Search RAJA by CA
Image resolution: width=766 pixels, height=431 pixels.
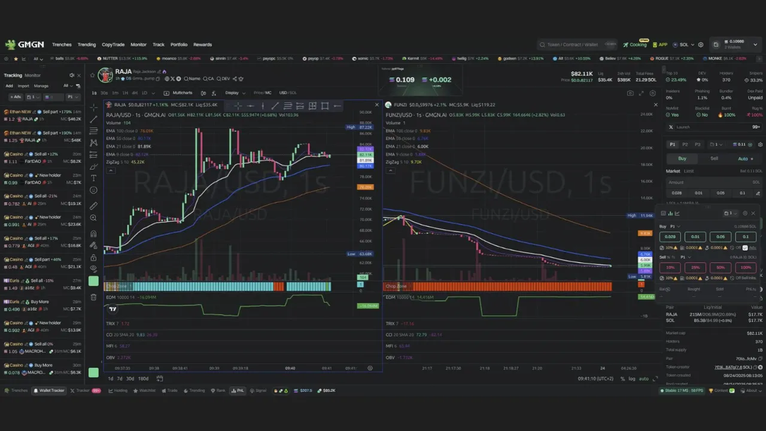coord(208,78)
